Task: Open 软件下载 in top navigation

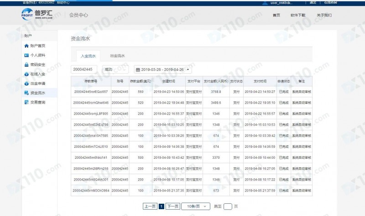Action: point(298,15)
